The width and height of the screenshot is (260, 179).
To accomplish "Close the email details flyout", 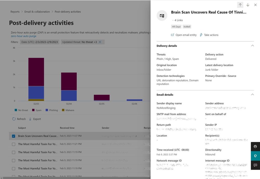I will [x=255, y=5].
